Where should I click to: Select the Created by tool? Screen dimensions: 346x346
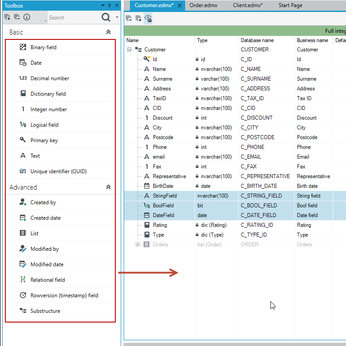tap(61, 202)
